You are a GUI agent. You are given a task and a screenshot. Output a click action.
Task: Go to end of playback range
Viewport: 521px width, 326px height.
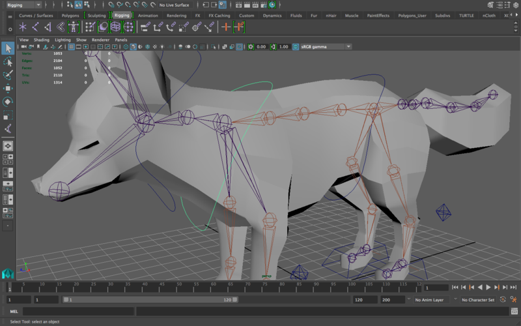pos(513,288)
